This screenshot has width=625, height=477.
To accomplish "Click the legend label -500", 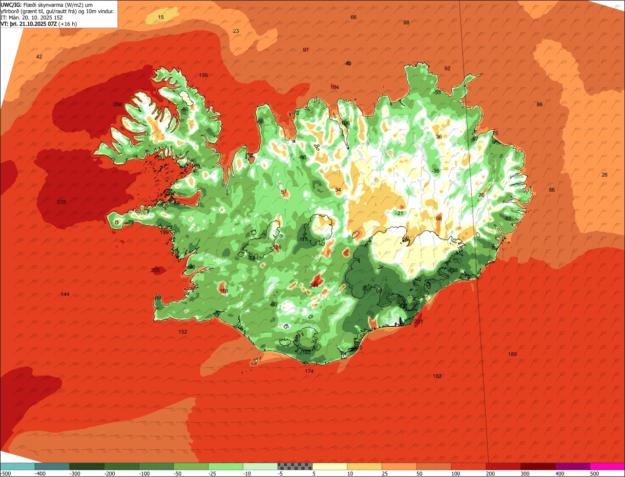I will [x=6, y=474].
